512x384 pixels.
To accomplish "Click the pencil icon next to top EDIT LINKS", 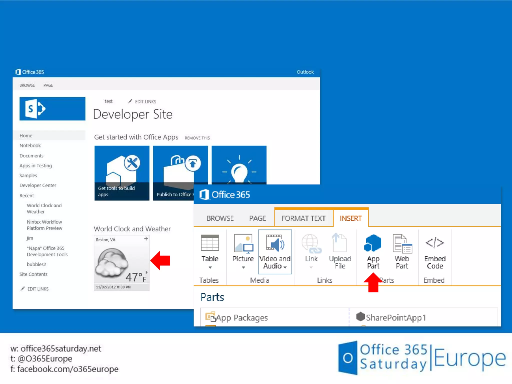I will 130,101.
